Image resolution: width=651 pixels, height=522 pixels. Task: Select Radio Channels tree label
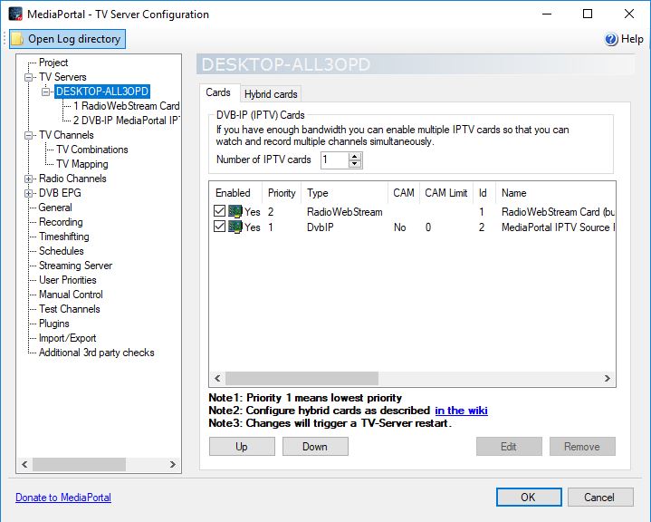[72, 179]
